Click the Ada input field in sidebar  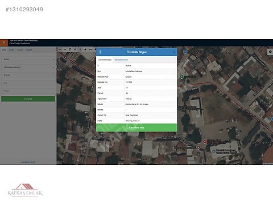click(x=28, y=83)
